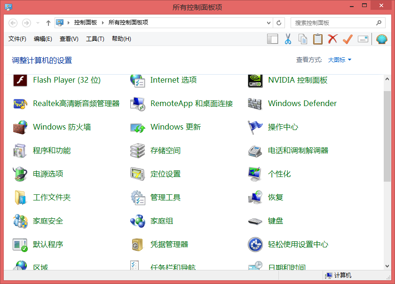Open the 恢复 icon
395x284 pixels.
pyautogui.click(x=255, y=197)
